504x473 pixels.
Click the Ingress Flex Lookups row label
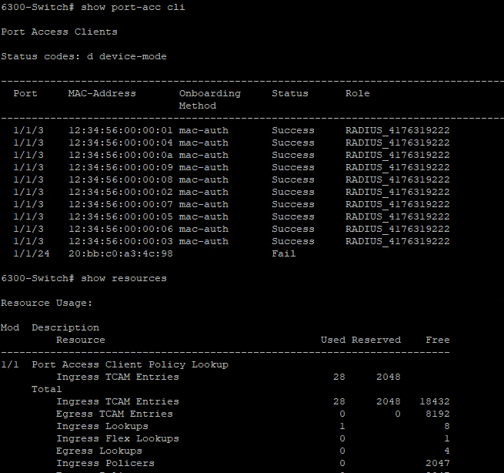118,439
